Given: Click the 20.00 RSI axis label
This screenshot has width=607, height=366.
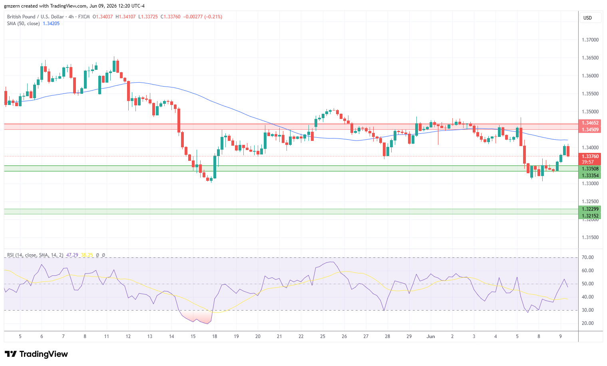Looking at the screenshot, I should [588, 323].
